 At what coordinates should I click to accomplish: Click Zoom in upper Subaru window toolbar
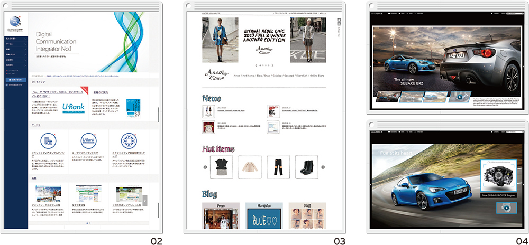[x=410, y=13]
